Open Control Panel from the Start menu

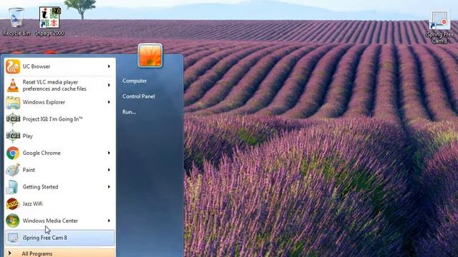(138, 96)
